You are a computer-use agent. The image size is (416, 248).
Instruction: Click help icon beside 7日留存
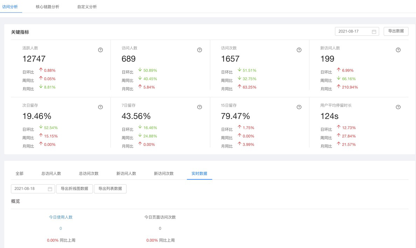tap(200, 107)
